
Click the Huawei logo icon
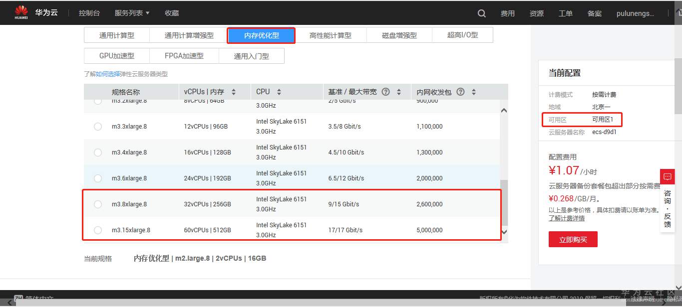pyautogui.click(x=21, y=12)
